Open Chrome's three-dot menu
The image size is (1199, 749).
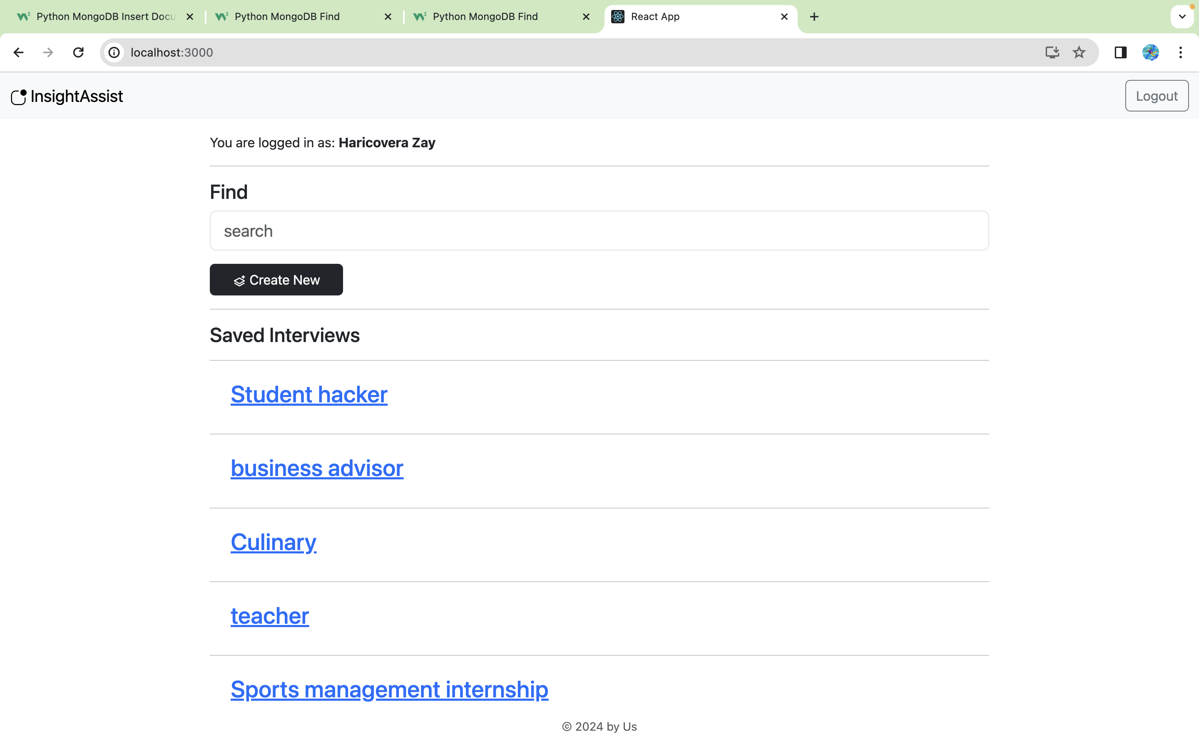click(x=1181, y=52)
